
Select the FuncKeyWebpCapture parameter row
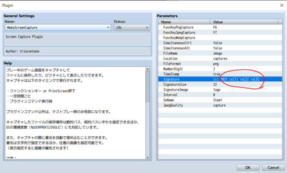tap(220, 38)
